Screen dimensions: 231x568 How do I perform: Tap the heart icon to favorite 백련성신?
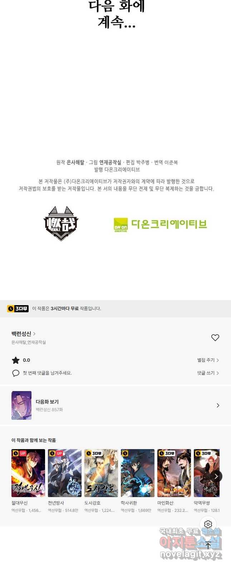(215, 338)
